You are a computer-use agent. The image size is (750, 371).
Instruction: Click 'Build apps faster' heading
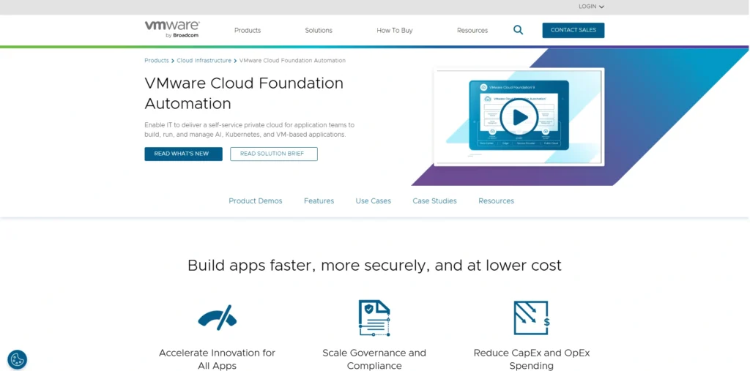pos(374,266)
